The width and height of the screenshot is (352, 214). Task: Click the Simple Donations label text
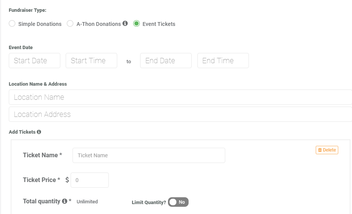[x=40, y=24]
